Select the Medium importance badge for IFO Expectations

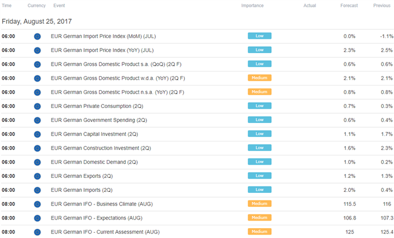coord(260,217)
